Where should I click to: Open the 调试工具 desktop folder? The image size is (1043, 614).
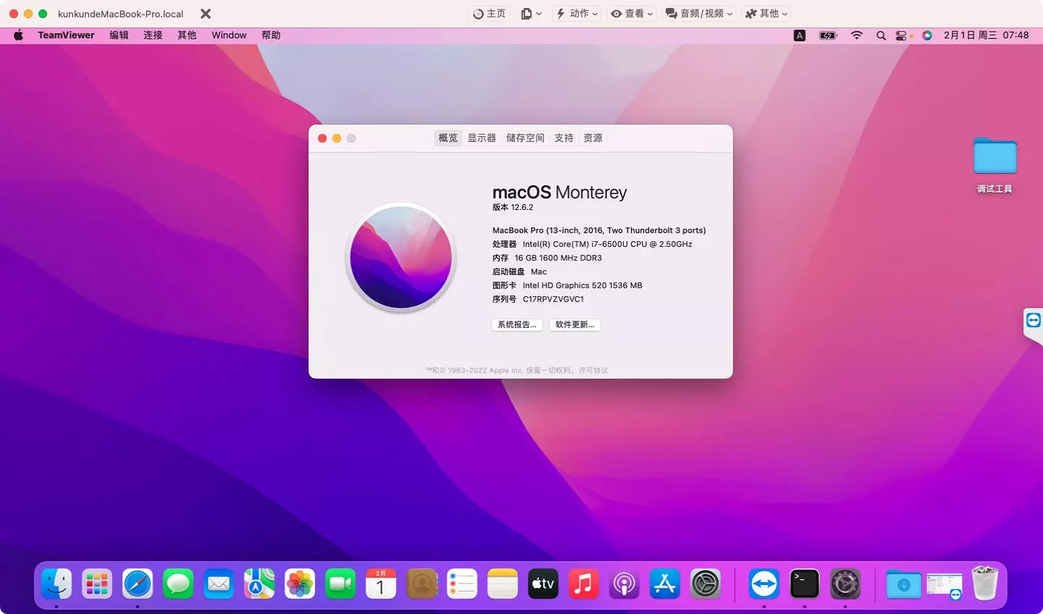click(994, 158)
